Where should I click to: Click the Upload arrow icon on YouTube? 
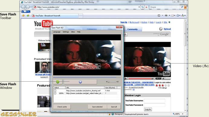point(161,29)
